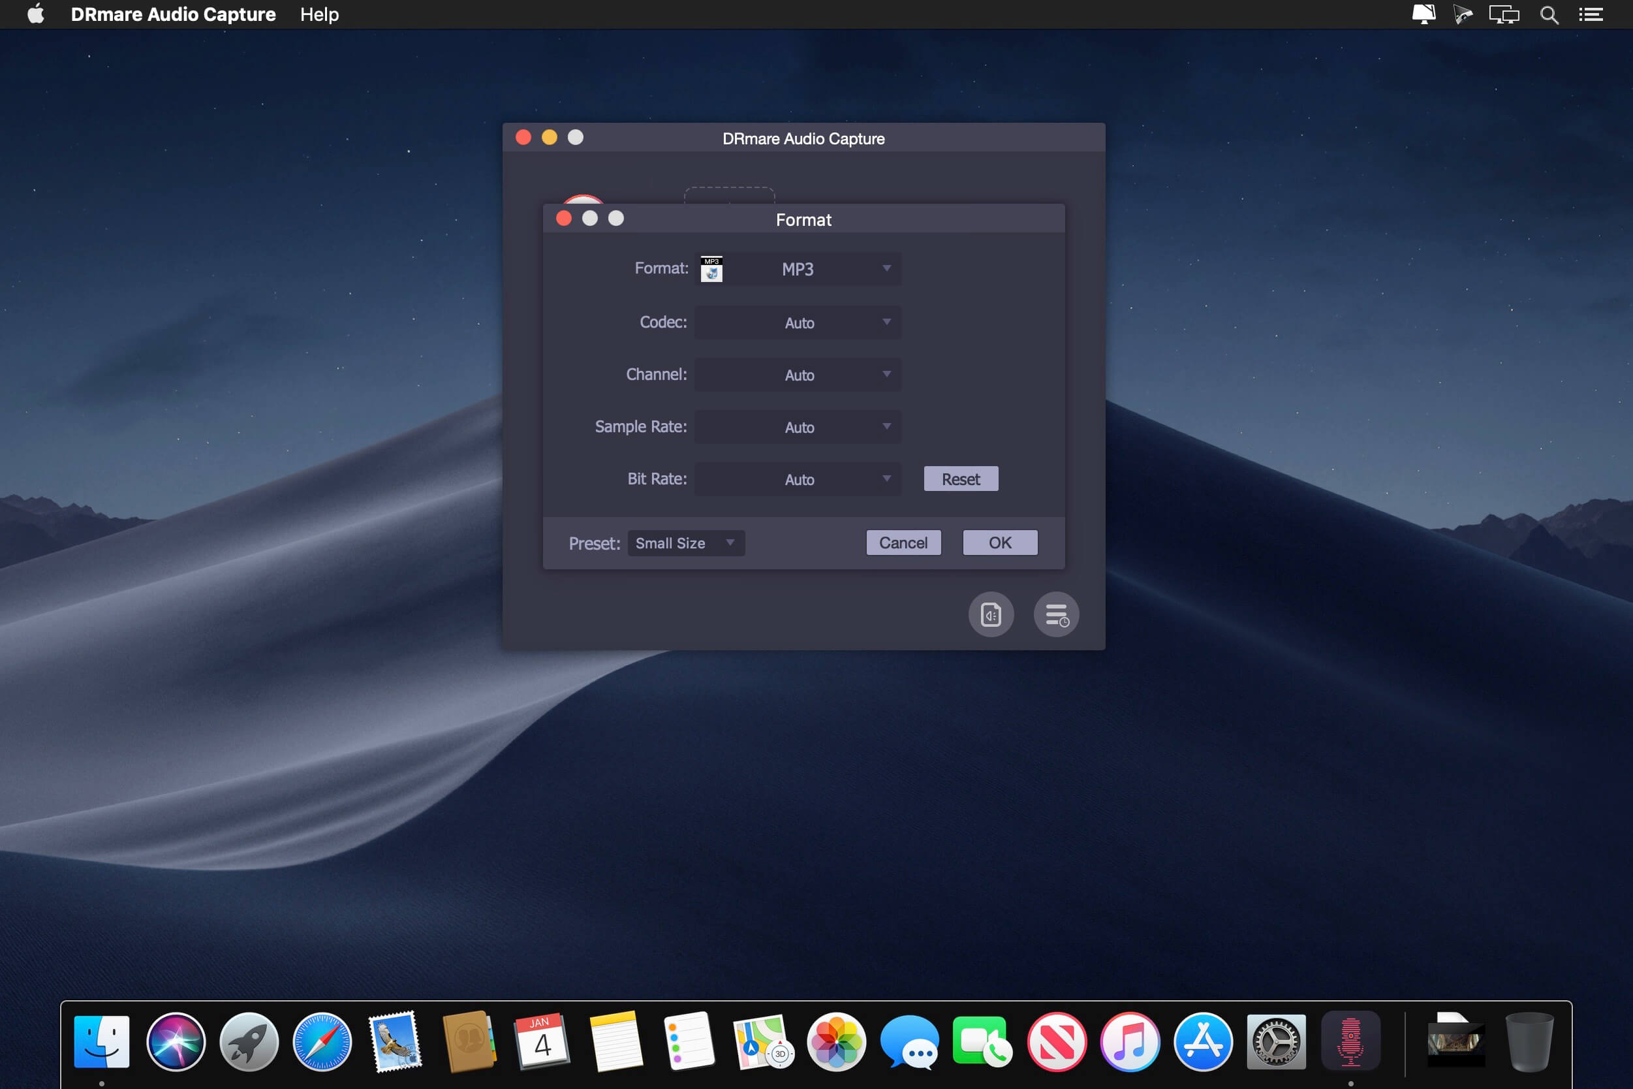Open the Sample Rate dropdown
The width and height of the screenshot is (1633, 1089).
tap(798, 426)
